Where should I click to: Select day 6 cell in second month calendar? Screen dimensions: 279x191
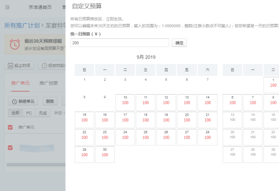coord(232,102)
